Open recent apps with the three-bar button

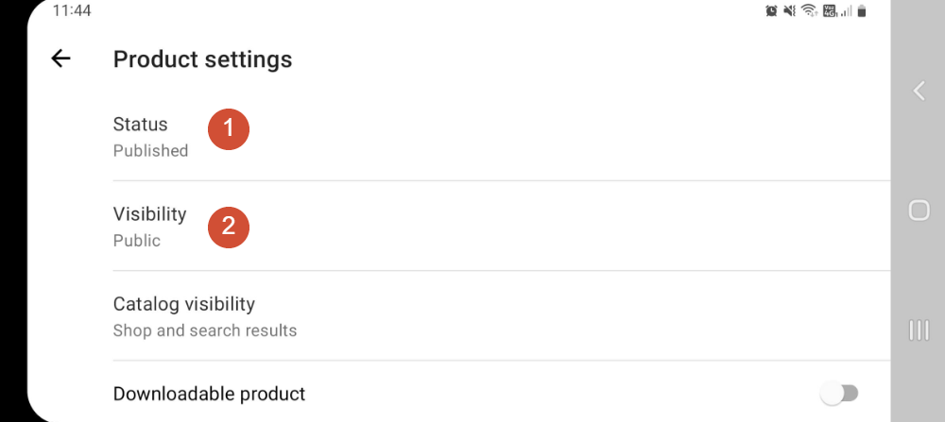tap(919, 329)
